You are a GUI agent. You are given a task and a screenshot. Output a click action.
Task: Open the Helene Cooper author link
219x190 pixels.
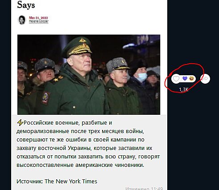pyautogui.click(x=39, y=21)
